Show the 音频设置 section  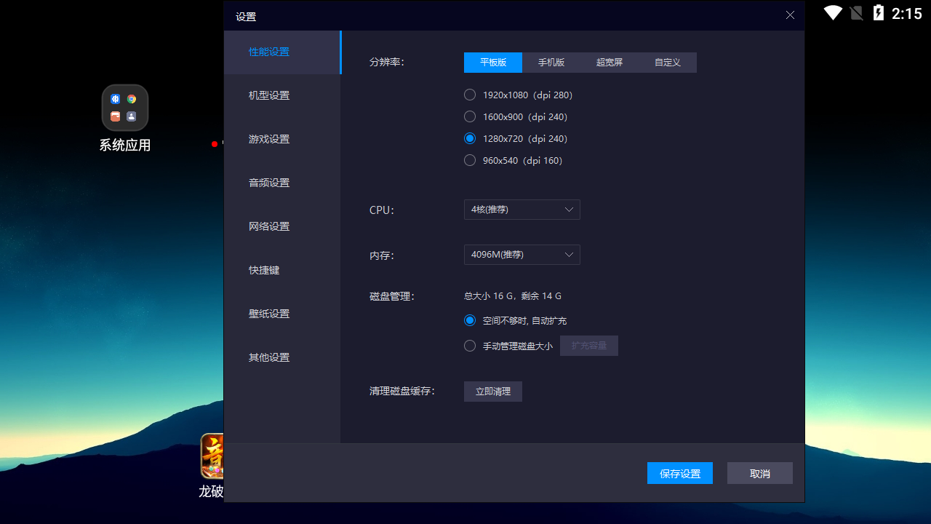coord(282,183)
